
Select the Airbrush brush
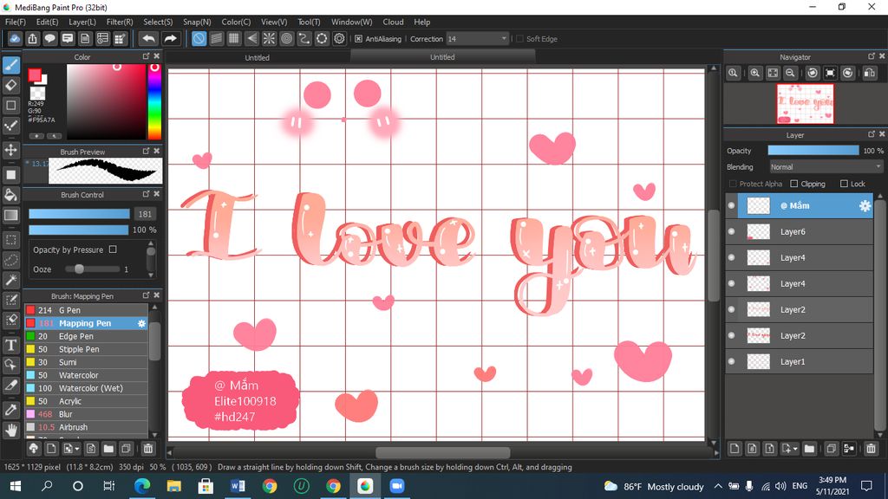[x=86, y=427]
